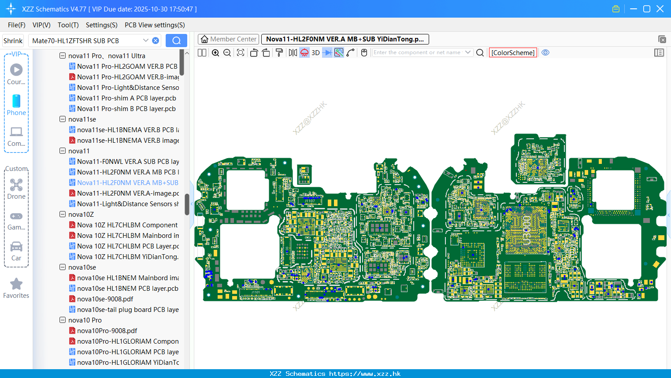Open the component search dropdown arrow
Image resolution: width=671 pixels, height=378 pixels.
click(468, 52)
